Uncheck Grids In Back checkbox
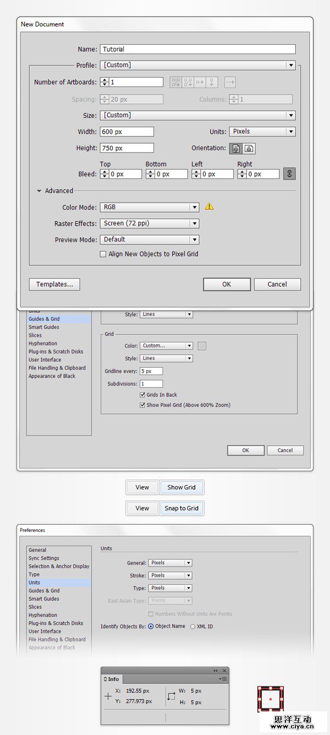Viewport: 330px width, 735px height. pyautogui.click(x=143, y=395)
